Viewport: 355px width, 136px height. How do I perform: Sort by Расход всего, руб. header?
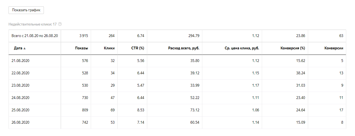(x=183, y=48)
